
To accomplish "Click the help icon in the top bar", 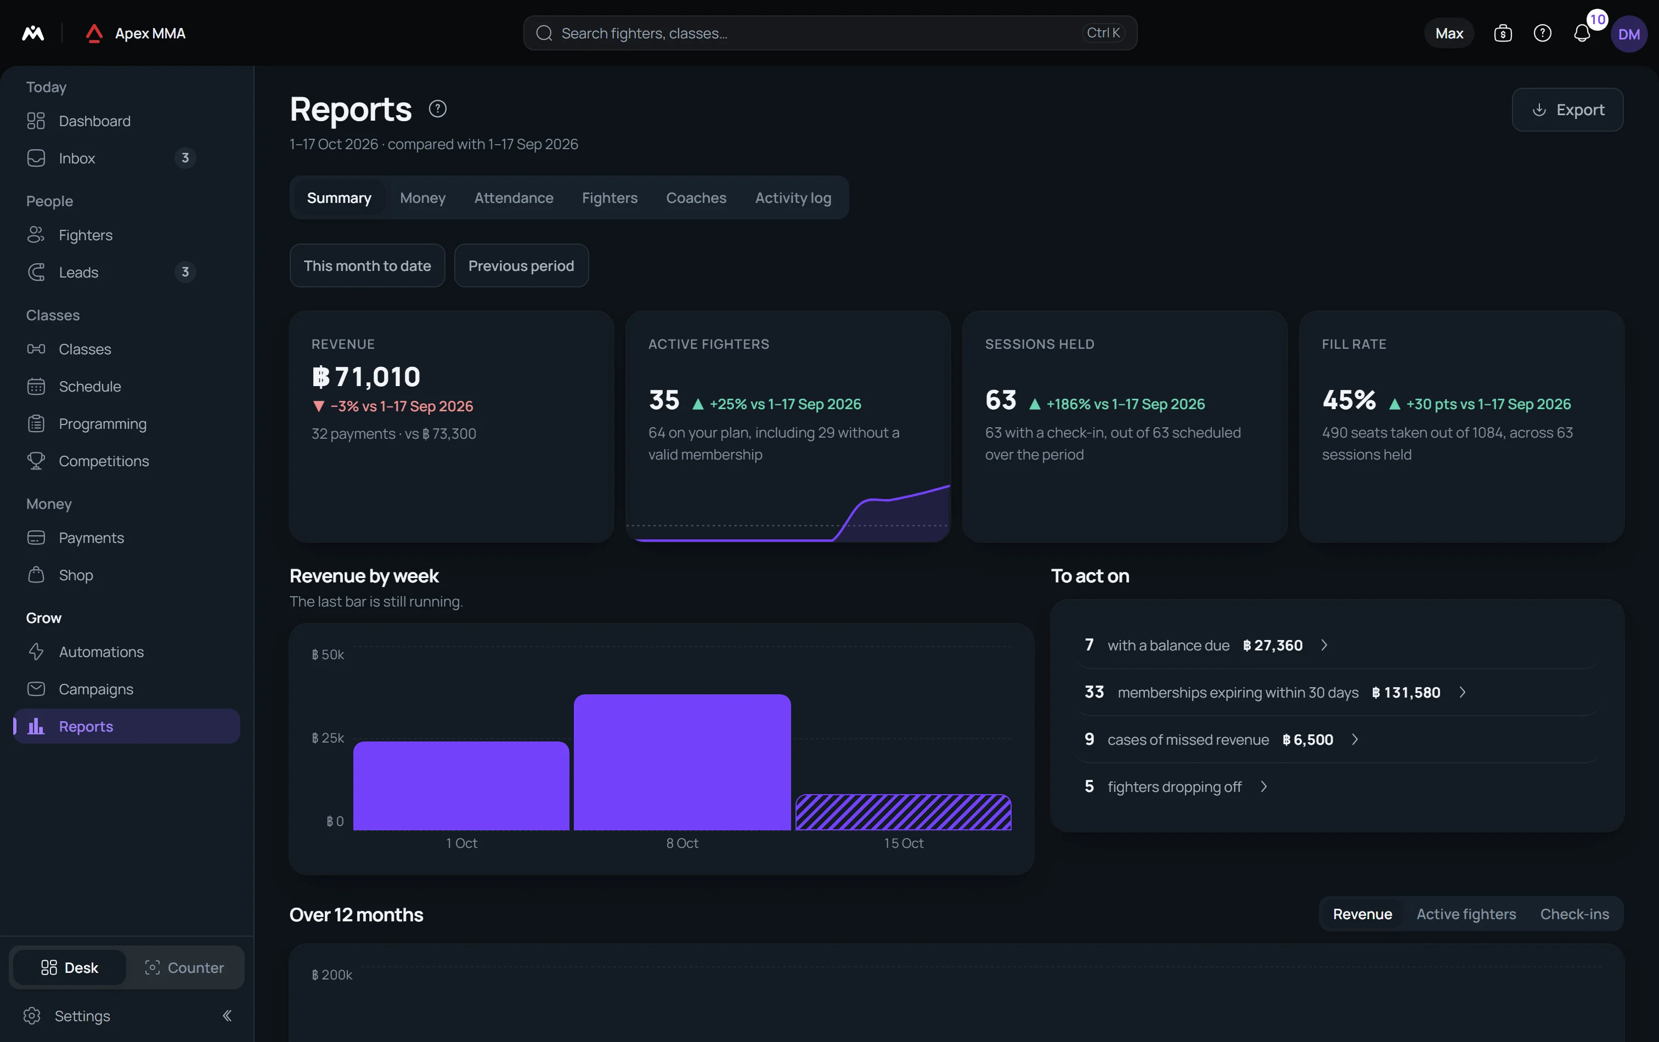I will tap(1543, 33).
